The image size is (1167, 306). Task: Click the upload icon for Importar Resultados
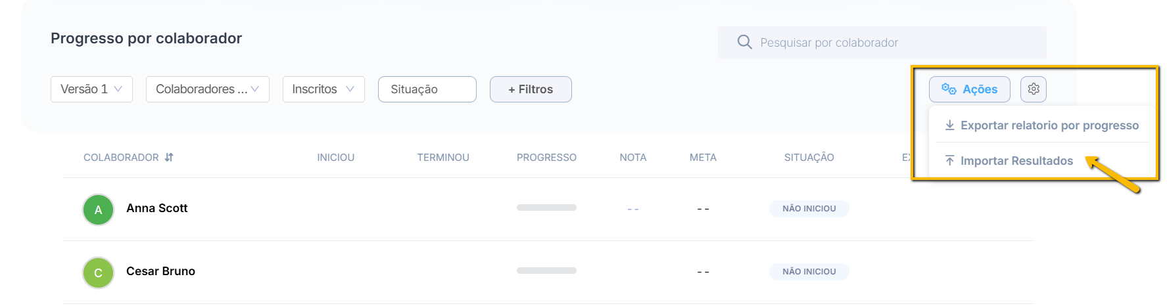[x=949, y=160]
